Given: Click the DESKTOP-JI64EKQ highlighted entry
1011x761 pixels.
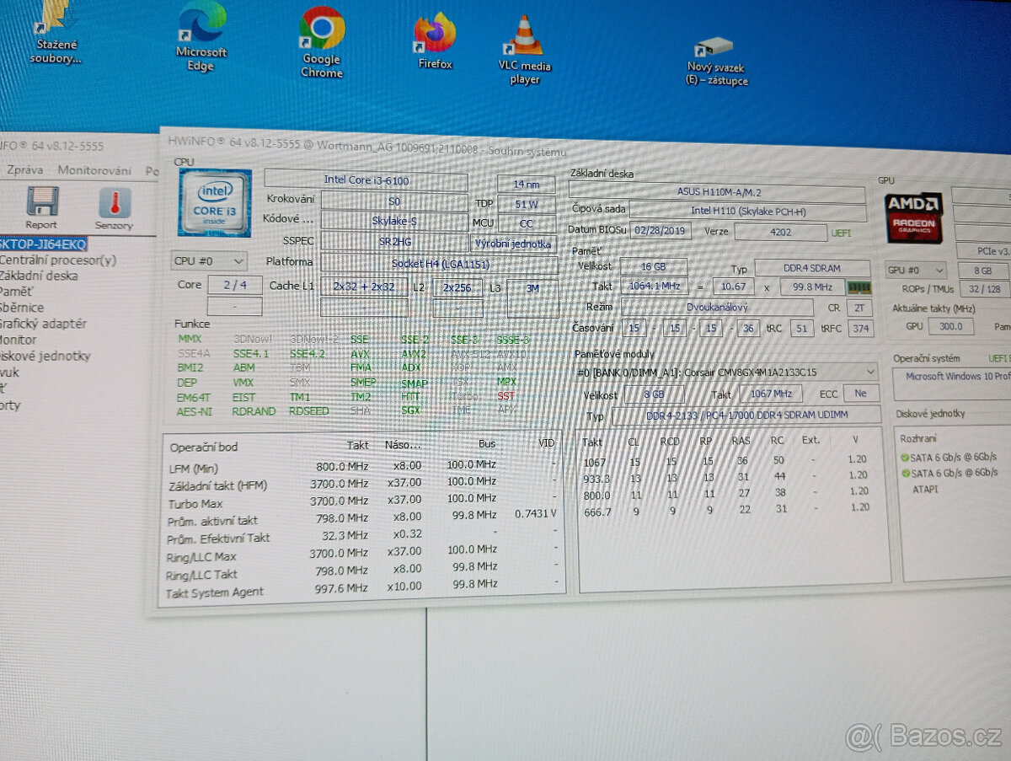Looking at the screenshot, I should (40, 244).
